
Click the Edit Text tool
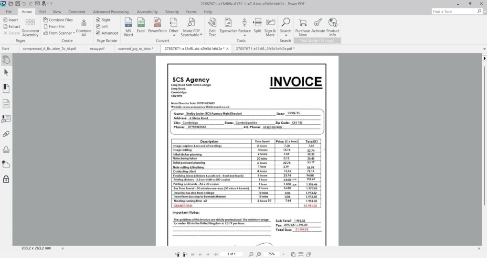pos(212,27)
